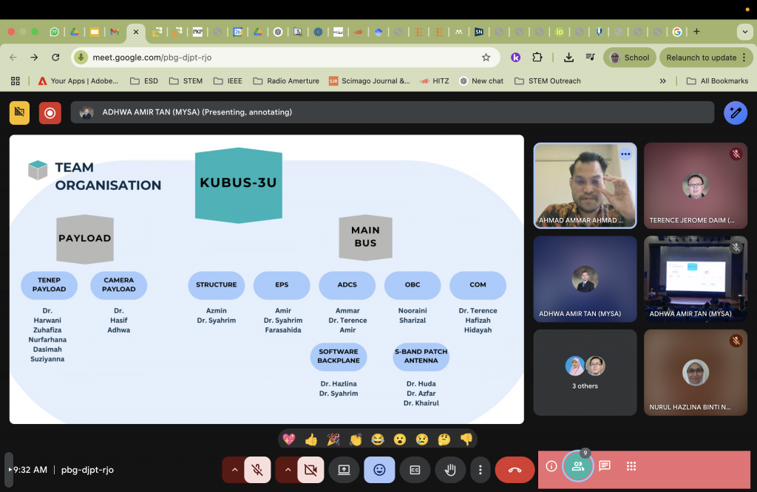The image size is (757, 492).
Task: Select Terence Jerome Daim participant tile
Action: pyautogui.click(x=695, y=185)
